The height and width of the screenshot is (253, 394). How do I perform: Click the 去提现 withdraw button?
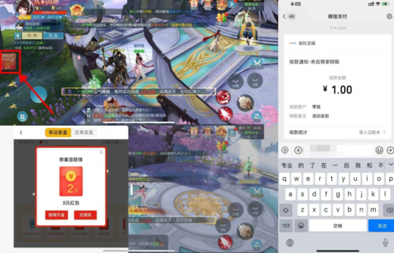85,215
